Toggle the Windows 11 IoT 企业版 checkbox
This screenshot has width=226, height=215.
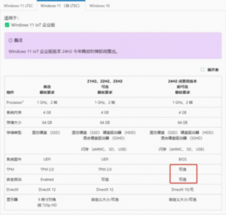pos(7,25)
